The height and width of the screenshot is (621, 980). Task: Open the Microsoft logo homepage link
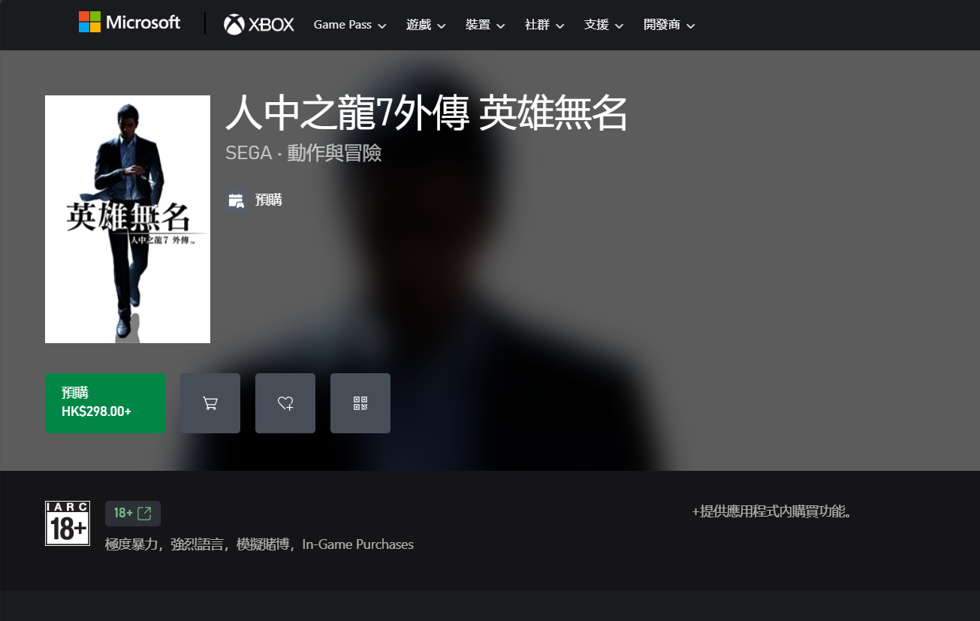click(129, 23)
